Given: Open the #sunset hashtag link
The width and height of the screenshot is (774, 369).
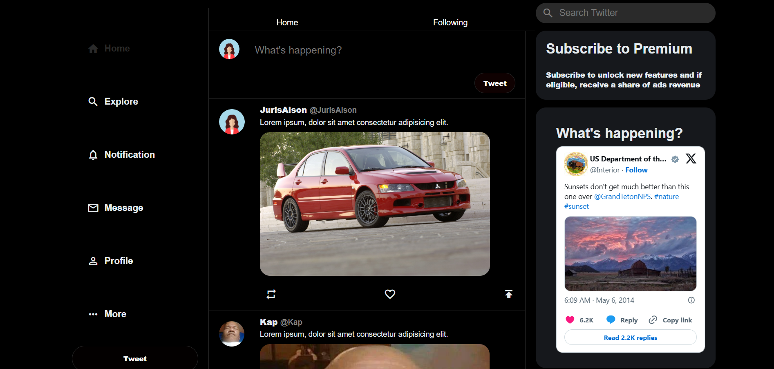Looking at the screenshot, I should tap(577, 206).
